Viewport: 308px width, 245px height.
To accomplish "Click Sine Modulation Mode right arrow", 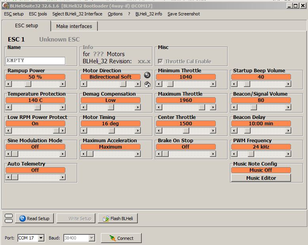I will point(63,154).
